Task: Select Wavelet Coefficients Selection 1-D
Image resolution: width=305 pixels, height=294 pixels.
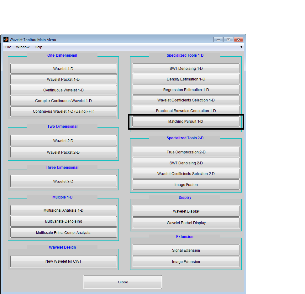Action: pos(186,100)
